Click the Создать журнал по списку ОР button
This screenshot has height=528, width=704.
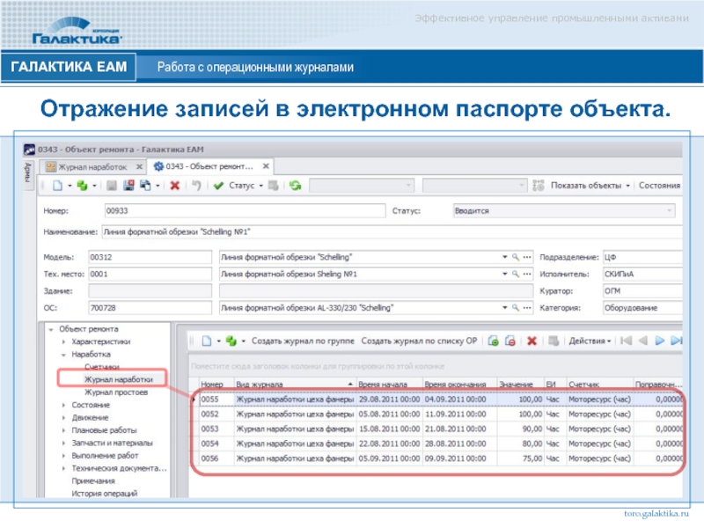click(420, 341)
